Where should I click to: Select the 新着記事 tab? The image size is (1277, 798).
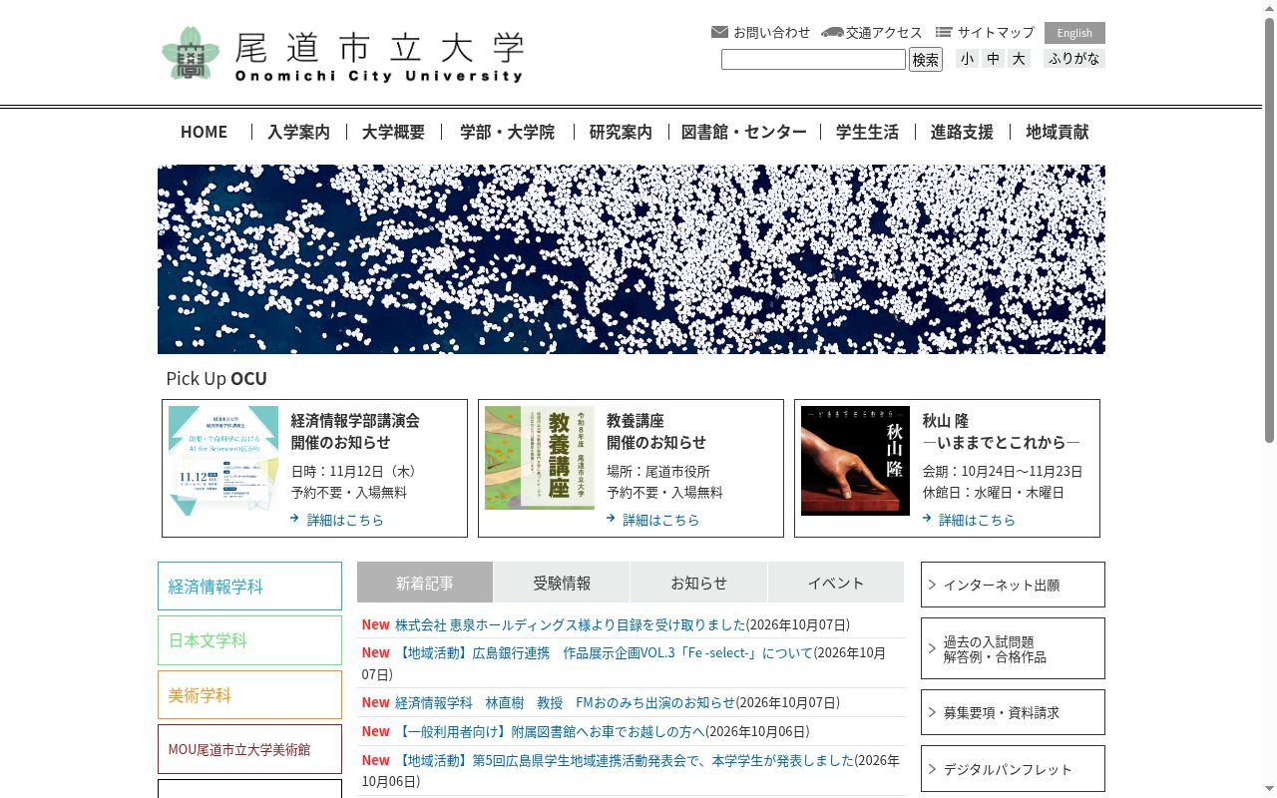425,583
